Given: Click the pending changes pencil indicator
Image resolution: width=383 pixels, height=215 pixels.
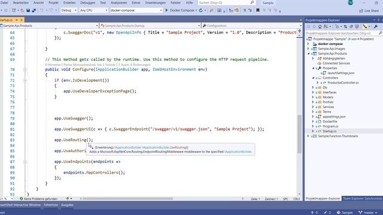Looking at the screenshot, I should (325, 213).
